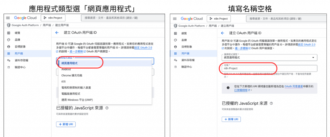Open 目標對象 menu label in left sidebar

click(20, 47)
